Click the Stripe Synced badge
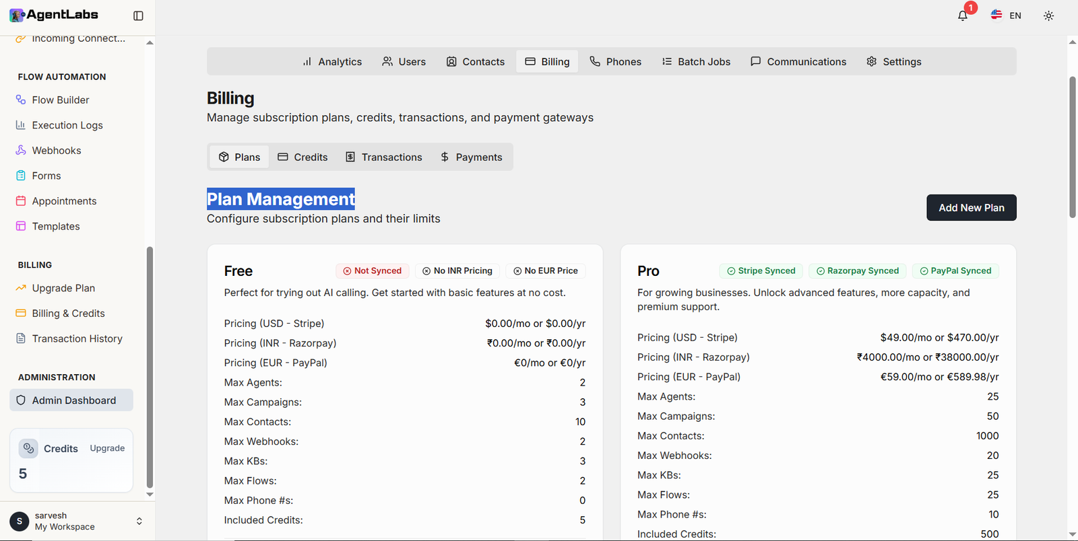 761,270
